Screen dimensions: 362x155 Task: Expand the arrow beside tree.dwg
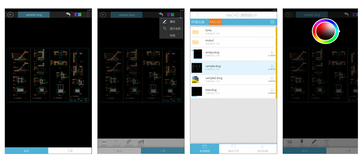point(272,90)
